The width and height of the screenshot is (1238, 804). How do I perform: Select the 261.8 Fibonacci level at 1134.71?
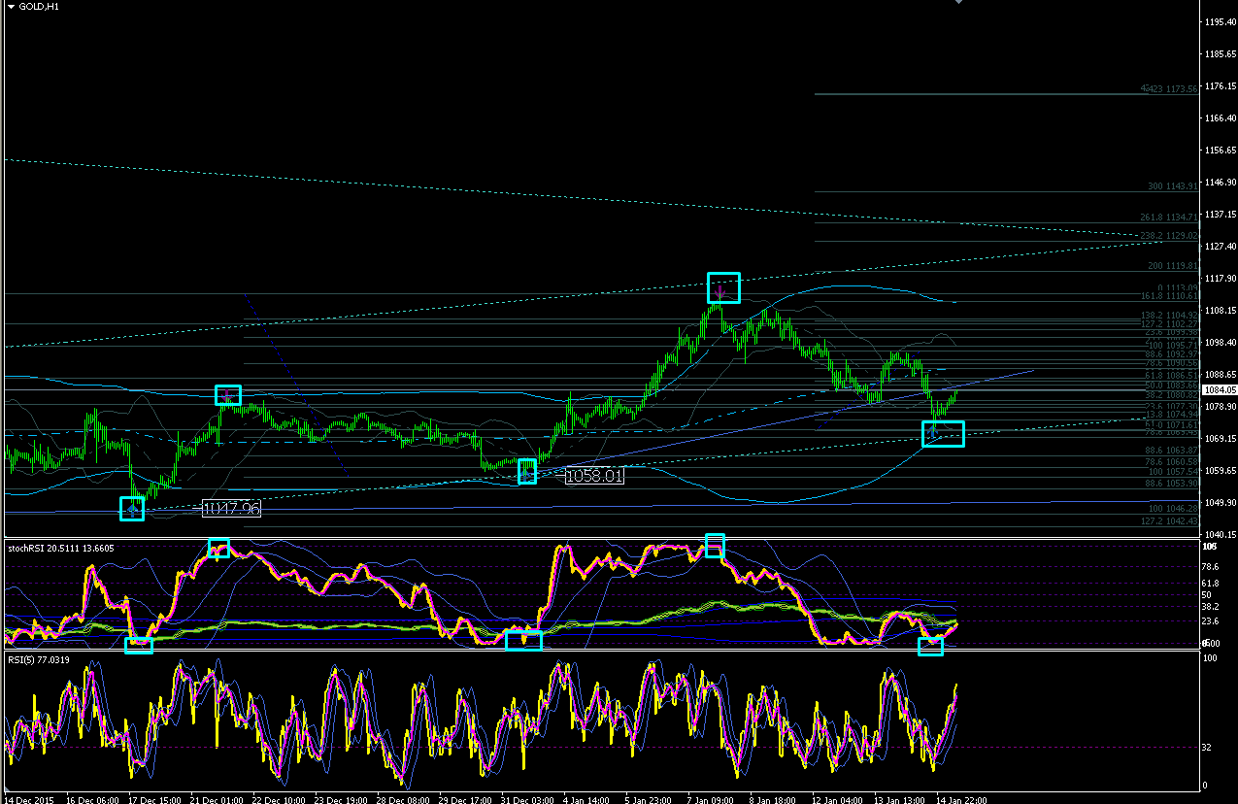pos(1169,218)
